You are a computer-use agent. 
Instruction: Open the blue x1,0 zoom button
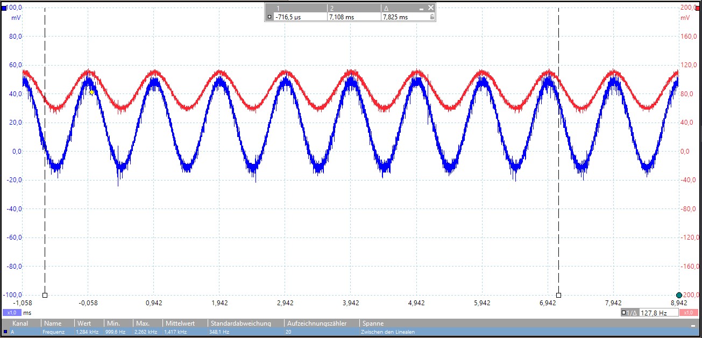[11, 312]
